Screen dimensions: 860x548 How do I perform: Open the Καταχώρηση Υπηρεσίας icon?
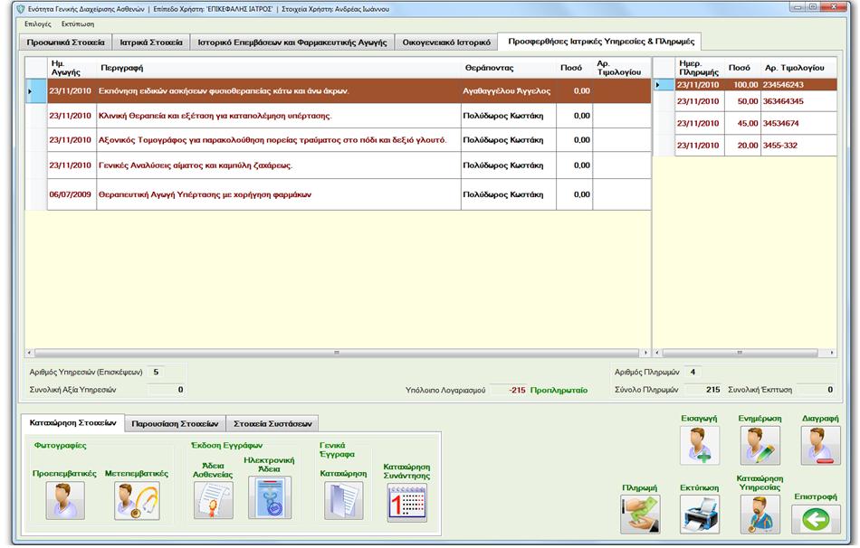(760, 514)
